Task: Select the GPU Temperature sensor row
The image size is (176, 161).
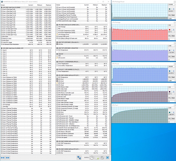Action: [82, 77]
